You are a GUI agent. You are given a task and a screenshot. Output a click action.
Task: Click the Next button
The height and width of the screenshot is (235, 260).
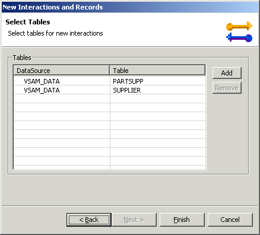[134, 220]
